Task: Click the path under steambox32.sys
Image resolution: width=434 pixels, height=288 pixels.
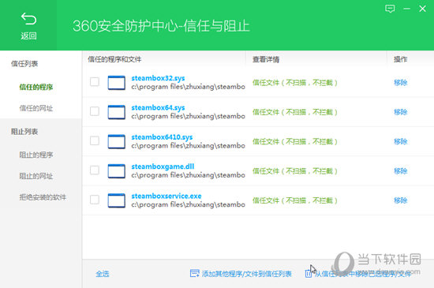Action: click(189, 87)
